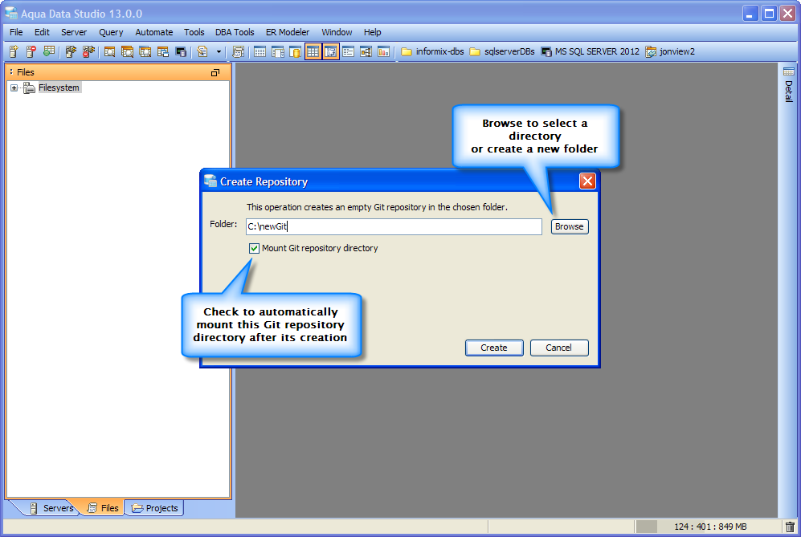This screenshot has height=537, width=801.
Task: Click the Folder path input field
Action: 394,226
